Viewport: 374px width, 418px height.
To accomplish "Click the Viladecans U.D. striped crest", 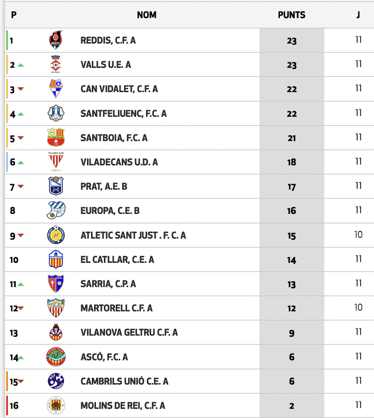I will (x=56, y=162).
